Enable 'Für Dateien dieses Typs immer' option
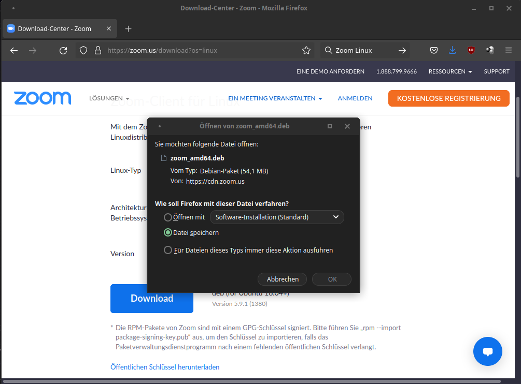Viewport: 521px width, 384px height. pos(168,250)
